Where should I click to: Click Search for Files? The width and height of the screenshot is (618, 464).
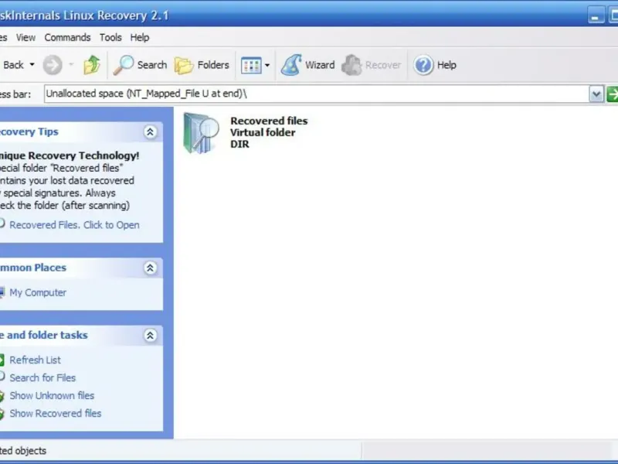(42, 377)
